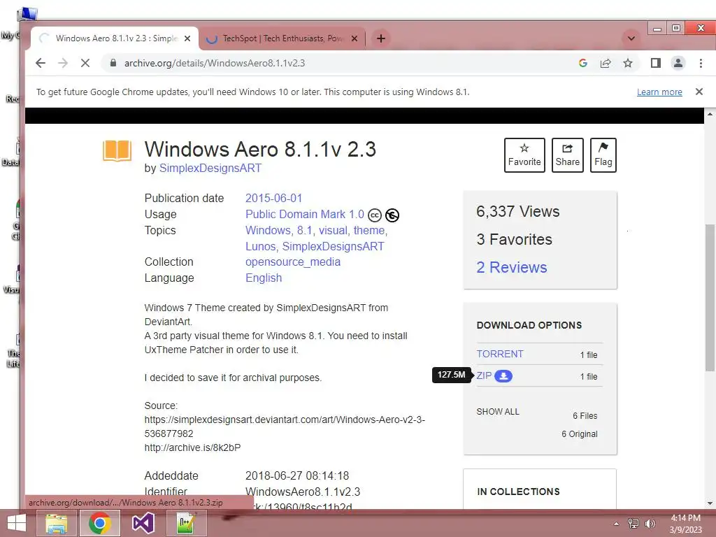Click the network tray icon
716x537 pixels.
click(x=633, y=524)
